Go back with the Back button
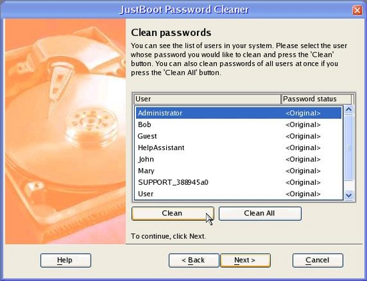This screenshot has height=281, width=367. point(194,260)
